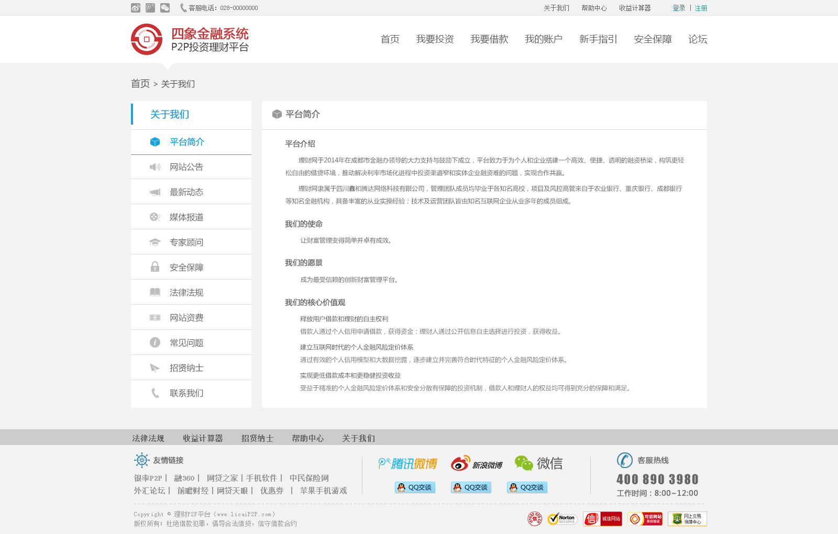This screenshot has height=534, width=838.
Task: Click the WeChat icon in top bar
Action: [165, 8]
